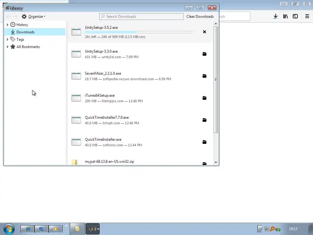Open Windows Start menu orb
Image resolution: width=313 pixels, height=235 pixels.
pos(9,229)
